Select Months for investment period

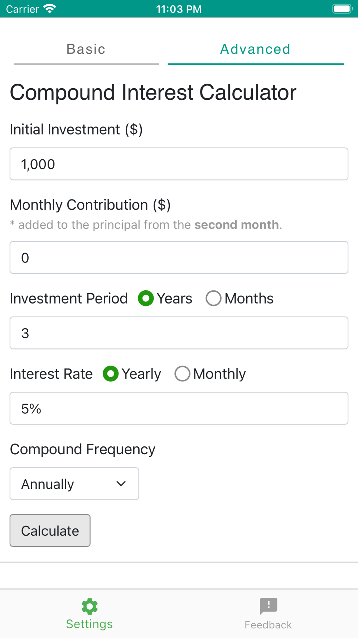point(213,299)
